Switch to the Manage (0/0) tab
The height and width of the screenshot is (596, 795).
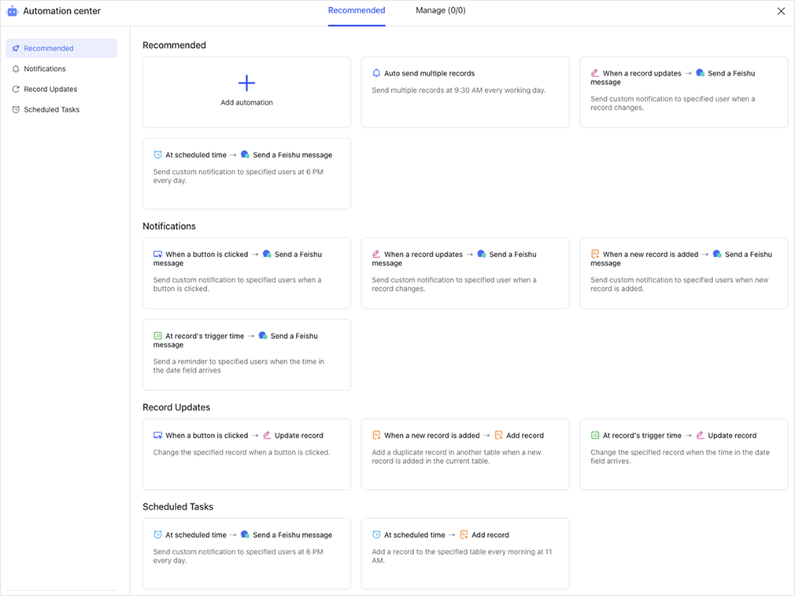click(440, 11)
